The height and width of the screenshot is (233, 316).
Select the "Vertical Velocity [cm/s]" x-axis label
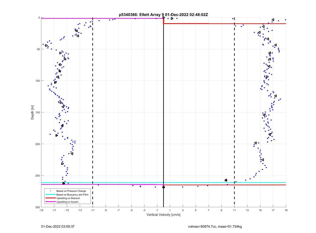tap(163, 215)
